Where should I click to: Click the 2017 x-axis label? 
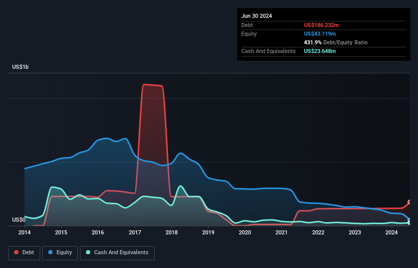134,232
